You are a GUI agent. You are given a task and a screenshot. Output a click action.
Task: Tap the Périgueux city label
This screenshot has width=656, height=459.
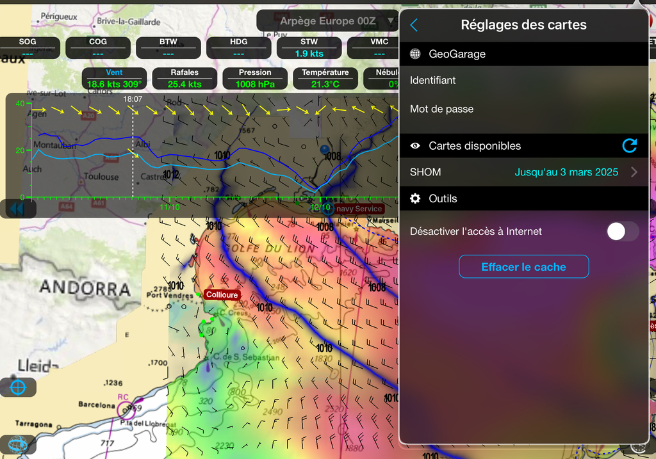click(59, 17)
